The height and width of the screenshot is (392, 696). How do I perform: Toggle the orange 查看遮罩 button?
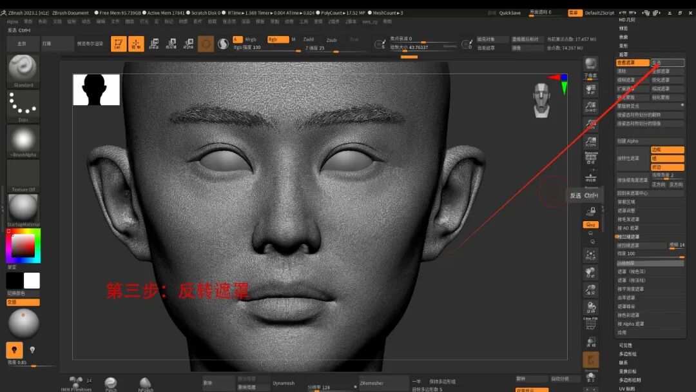(x=633, y=63)
